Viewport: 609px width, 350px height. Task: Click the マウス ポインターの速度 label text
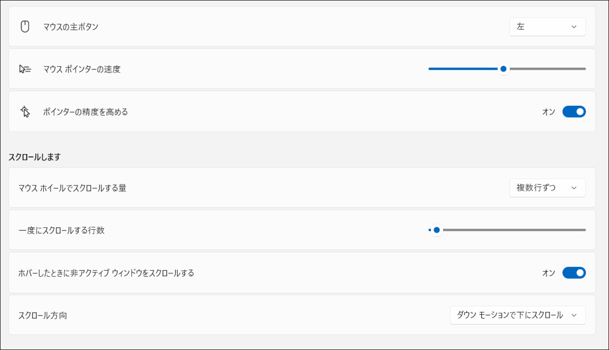tap(82, 69)
